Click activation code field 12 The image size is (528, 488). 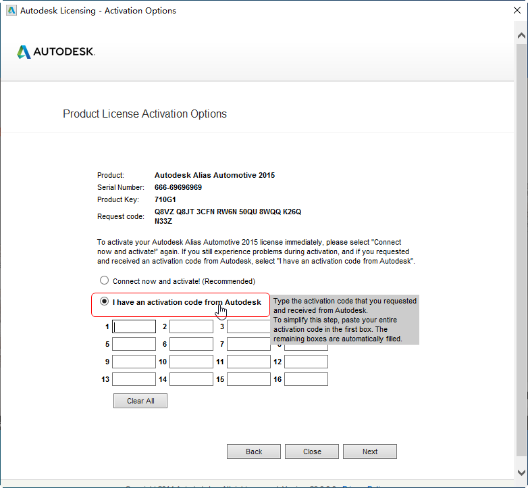click(306, 362)
